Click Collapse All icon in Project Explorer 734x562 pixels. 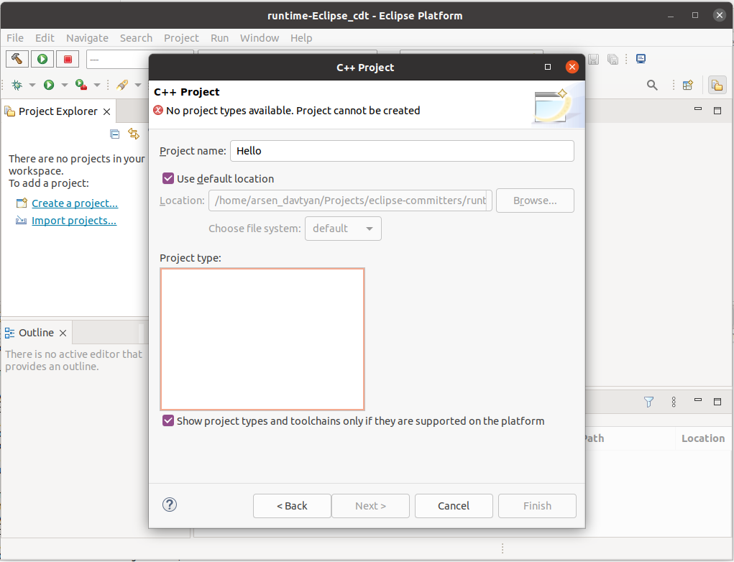[x=115, y=134]
